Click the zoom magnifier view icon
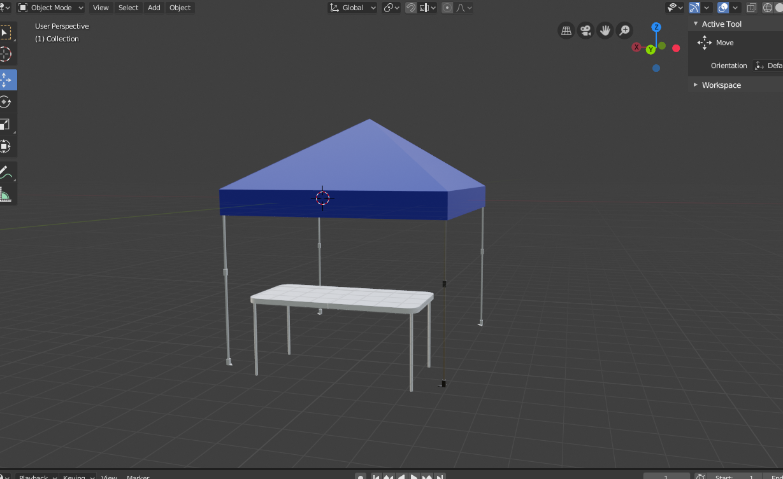 [x=625, y=30]
